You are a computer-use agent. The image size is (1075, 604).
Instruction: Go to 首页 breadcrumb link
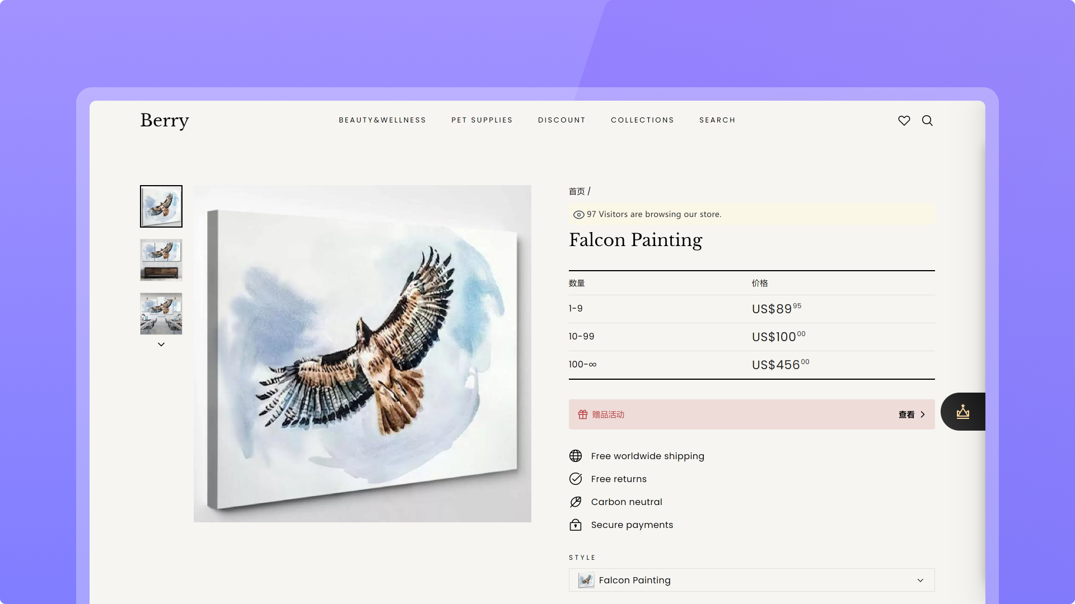tap(577, 191)
